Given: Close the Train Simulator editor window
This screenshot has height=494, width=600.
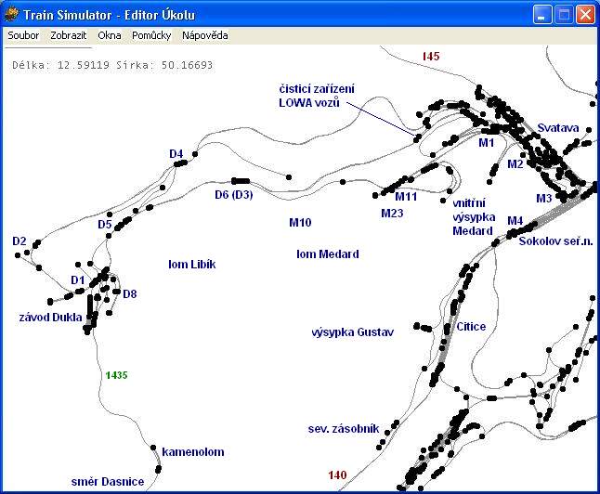Looking at the screenshot, I should [585, 15].
